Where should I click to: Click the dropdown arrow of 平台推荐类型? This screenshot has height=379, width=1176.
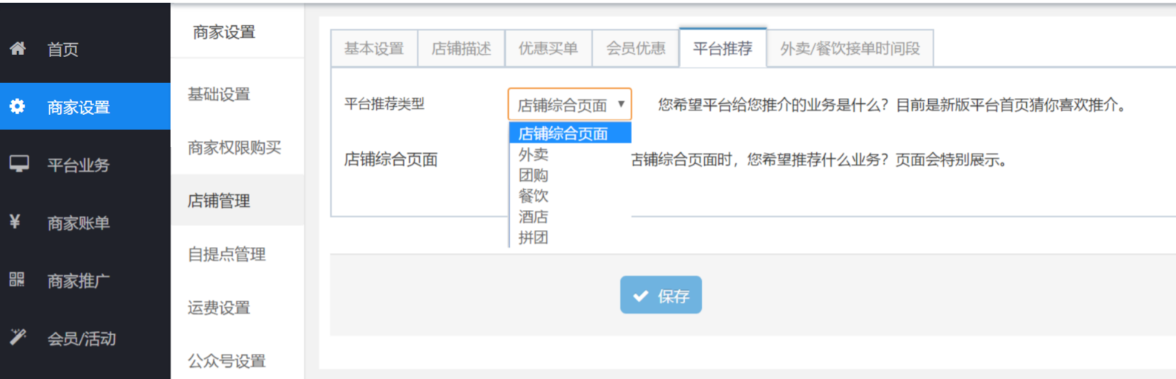(621, 105)
